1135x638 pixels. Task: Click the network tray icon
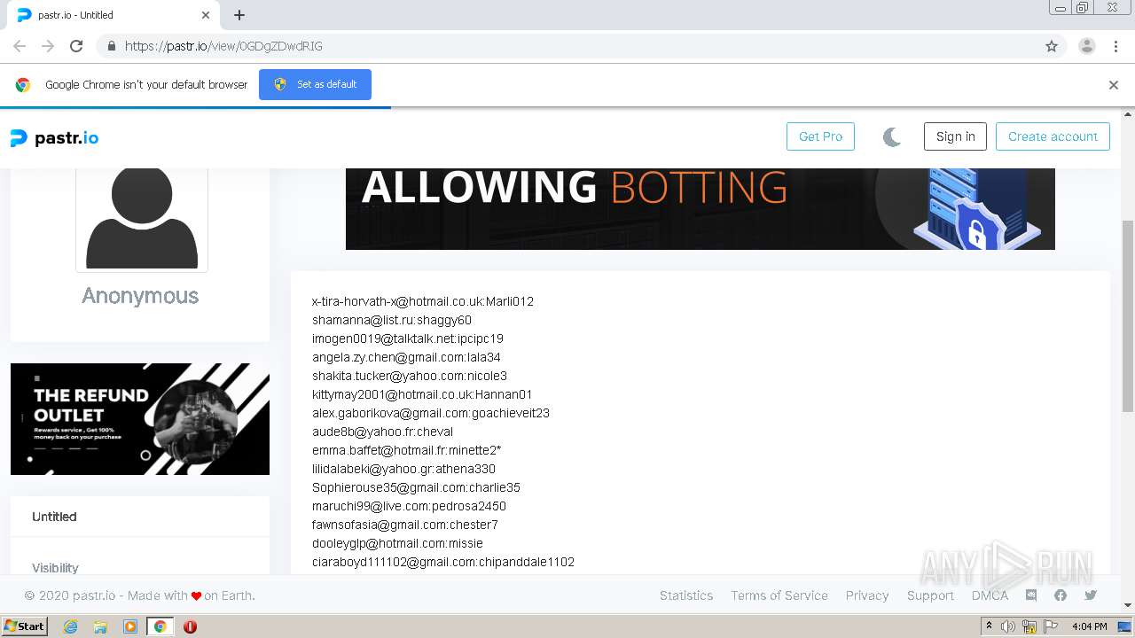pyautogui.click(x=1029, y=626)
